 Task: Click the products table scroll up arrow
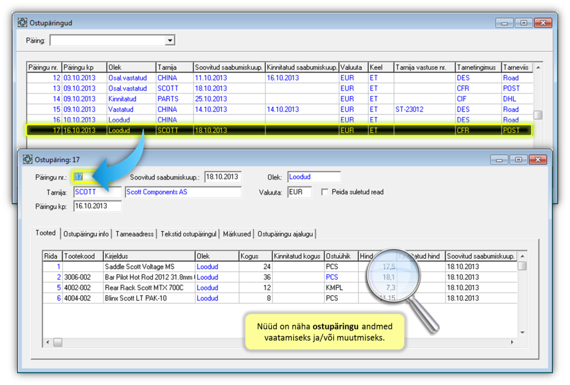pos(522,256)
